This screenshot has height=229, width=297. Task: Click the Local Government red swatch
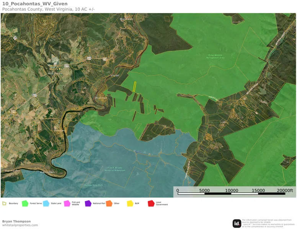pyautogui.click(x=151, y=203)
